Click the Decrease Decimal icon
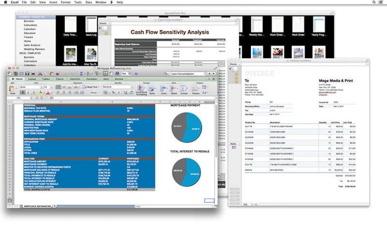The image size is (387, 241). coord(131,93)
